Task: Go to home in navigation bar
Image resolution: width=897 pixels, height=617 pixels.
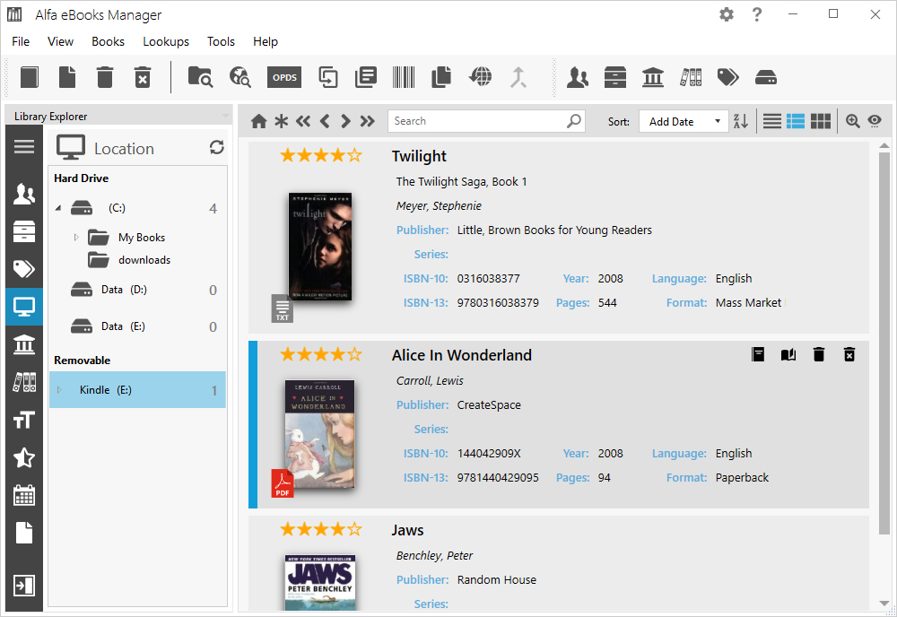Action: tap(258, 121)
